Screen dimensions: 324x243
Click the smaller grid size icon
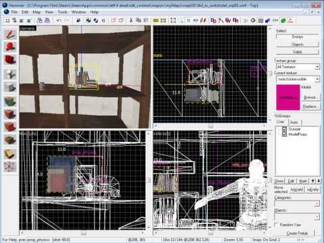click(x=22, y=20)
